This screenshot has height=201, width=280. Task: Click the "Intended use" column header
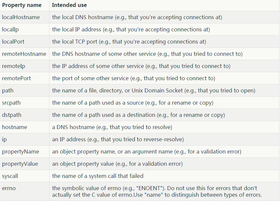point(70,5)
